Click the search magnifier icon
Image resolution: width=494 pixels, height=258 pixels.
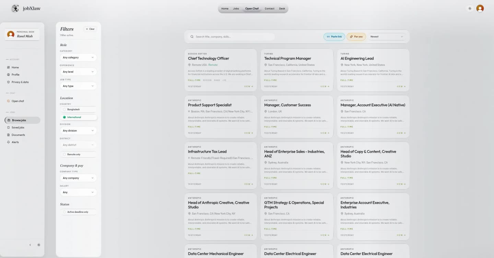pos(192,37)
